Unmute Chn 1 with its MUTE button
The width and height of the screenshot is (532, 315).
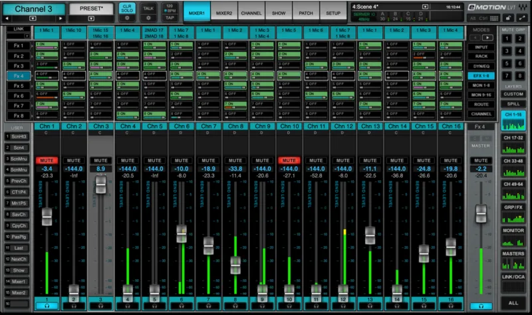pyautogui.click(x=47, y=160)
